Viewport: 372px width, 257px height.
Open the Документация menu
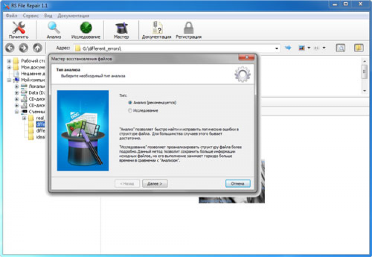tap(73, 16)
